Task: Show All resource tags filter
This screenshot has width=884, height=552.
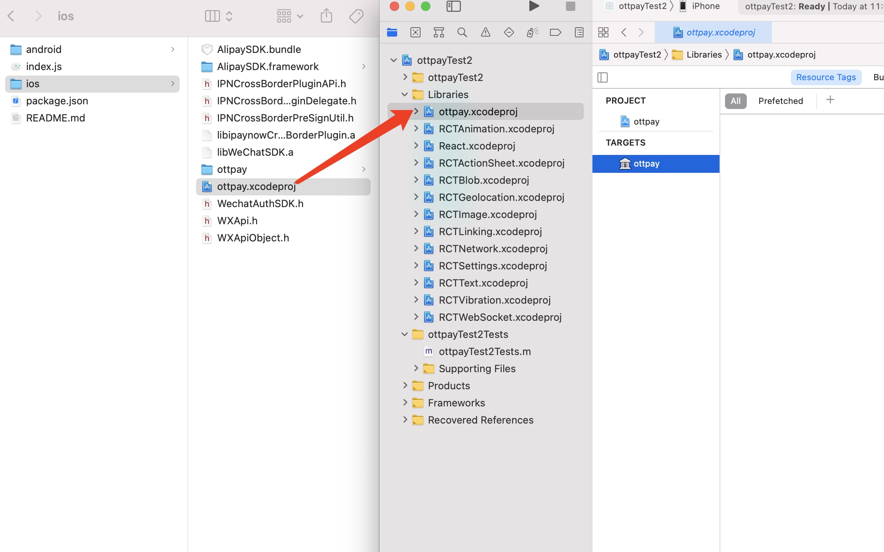Action: (735, 101)
